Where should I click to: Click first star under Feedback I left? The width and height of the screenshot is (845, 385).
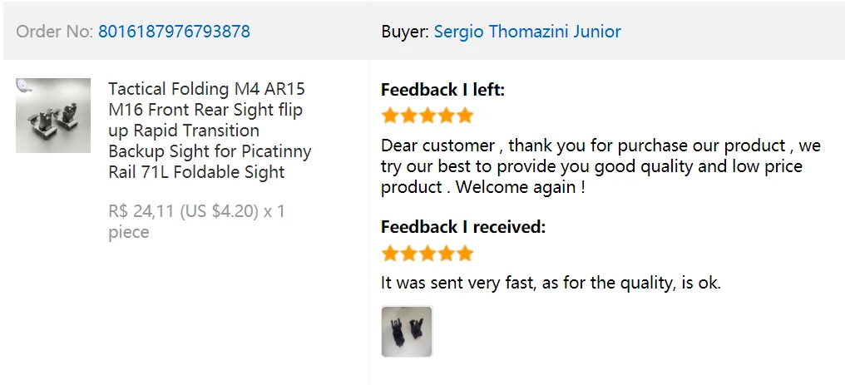(x=389, y=116)
